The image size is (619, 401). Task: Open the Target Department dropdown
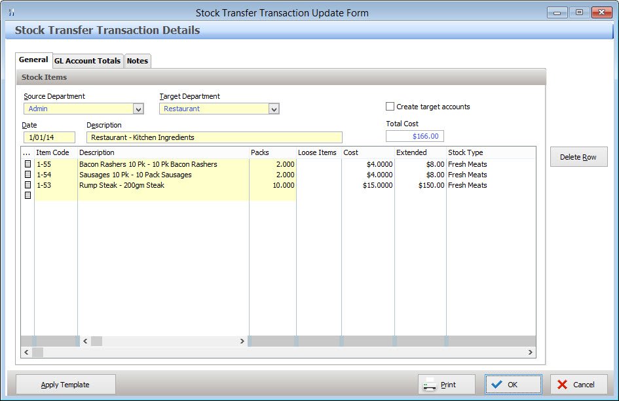click(x=274, y=108)
